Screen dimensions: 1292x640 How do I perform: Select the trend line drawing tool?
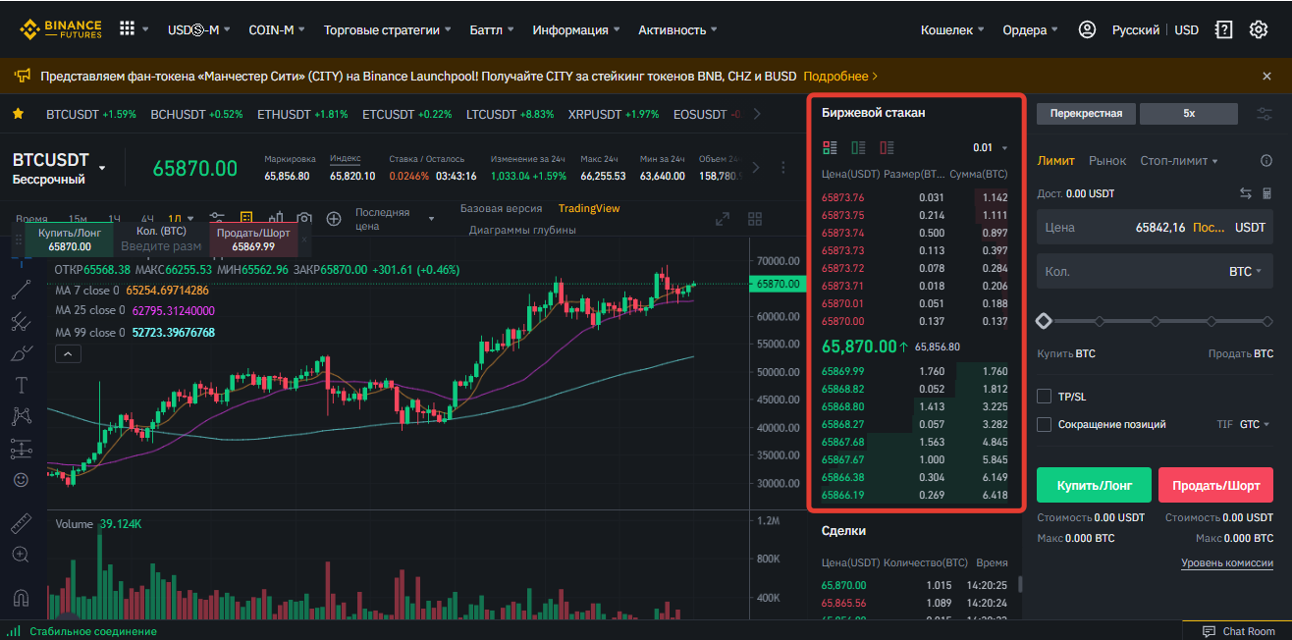point(21,289)
